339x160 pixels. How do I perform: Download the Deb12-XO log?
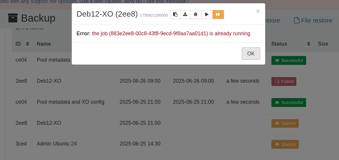click(x=185, y=15)
